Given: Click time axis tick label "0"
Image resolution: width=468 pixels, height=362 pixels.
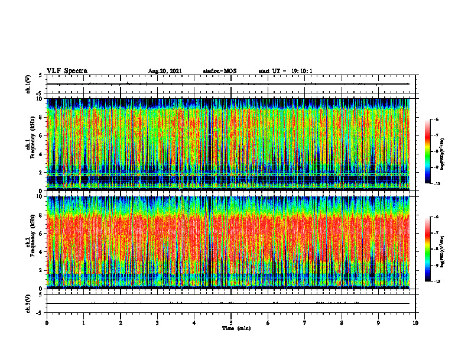Looking at the screenshot, I should (x=47, y=323).
